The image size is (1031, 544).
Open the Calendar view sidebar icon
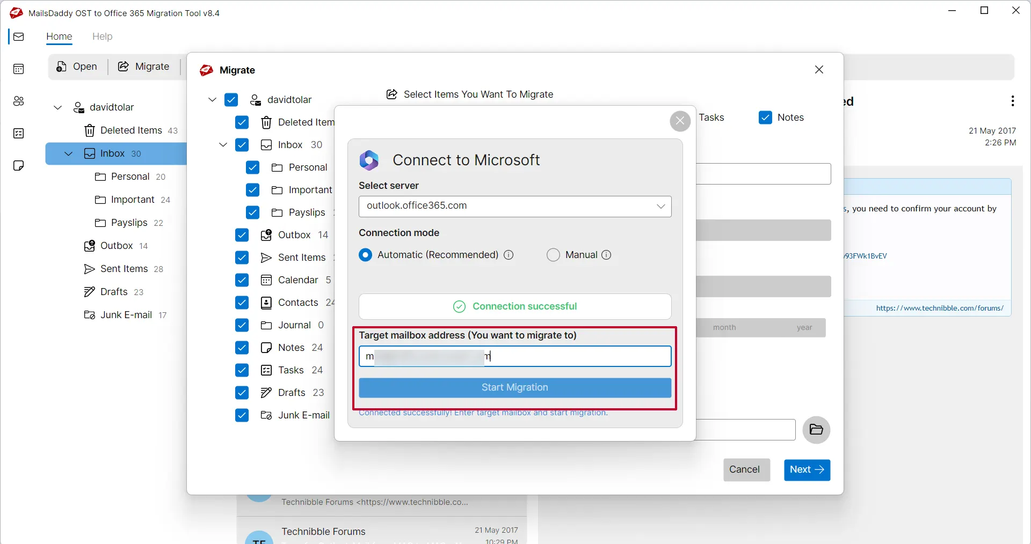19,69
